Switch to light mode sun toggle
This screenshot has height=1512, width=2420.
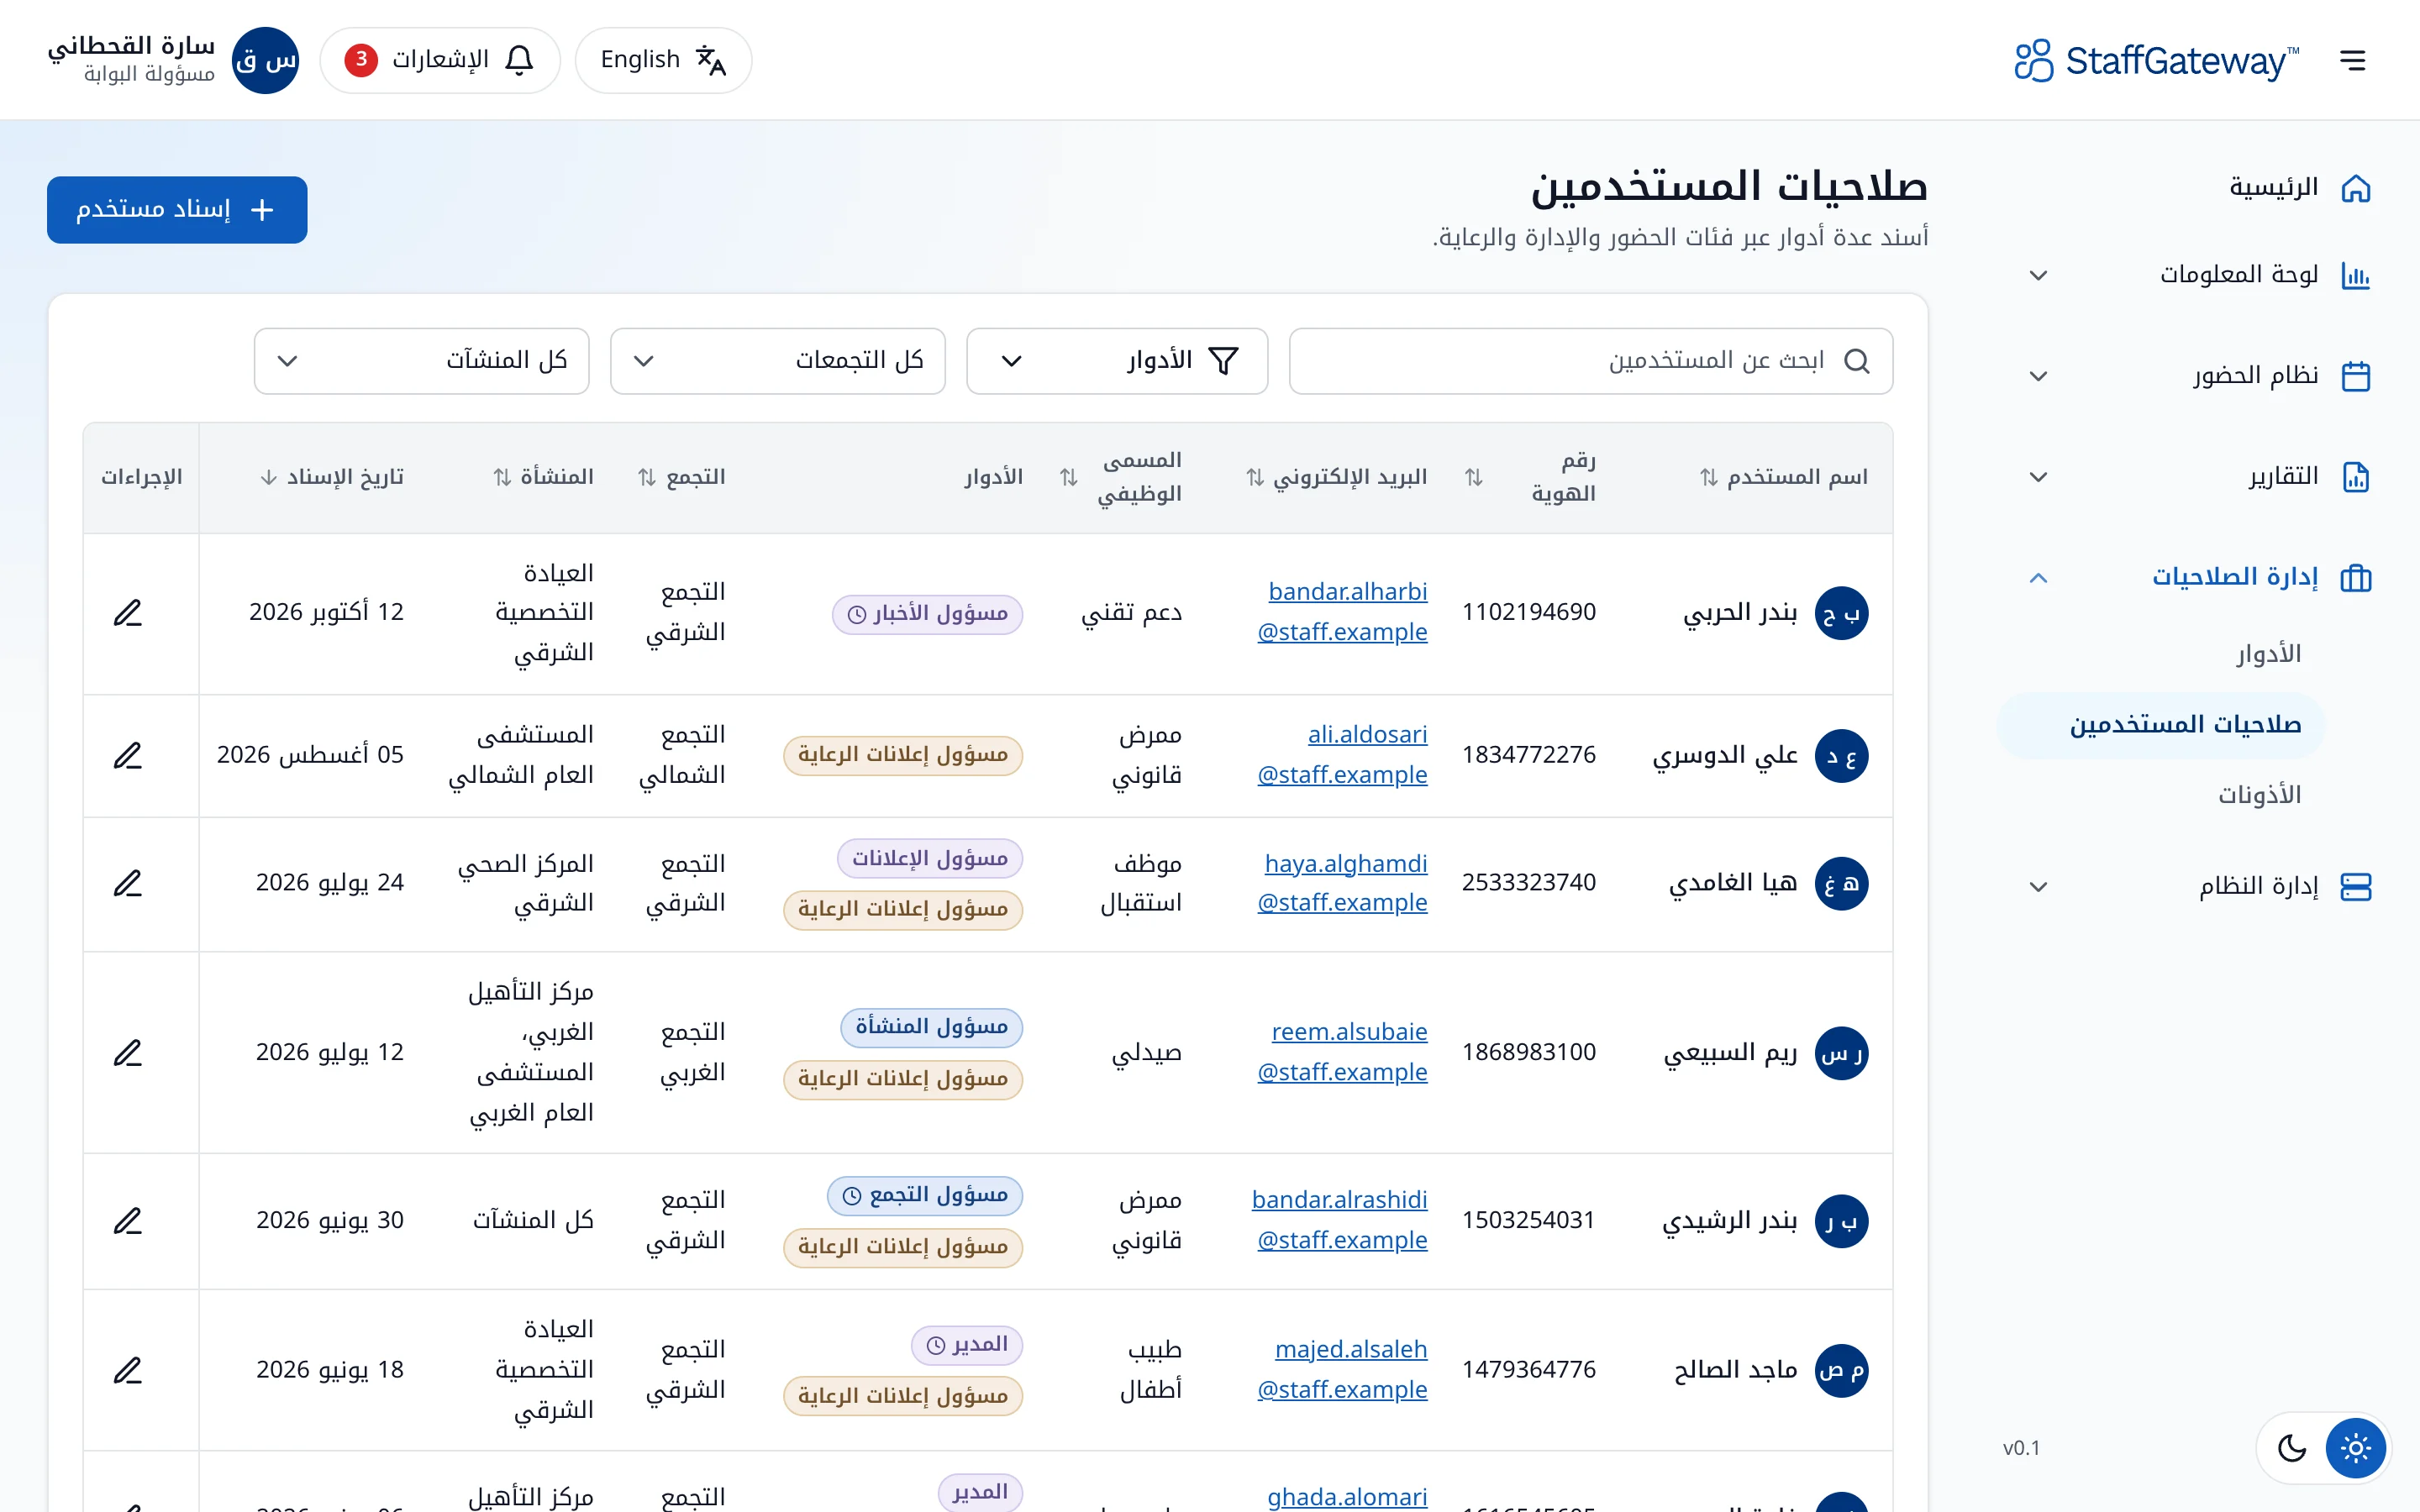tap(2355, 1447)
